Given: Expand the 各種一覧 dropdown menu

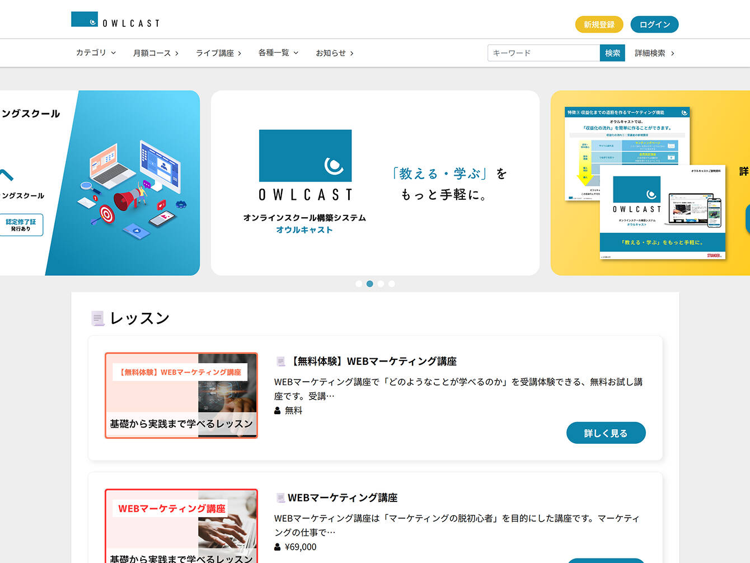Looking at the screenshot, I should click(x=279, y=53).
